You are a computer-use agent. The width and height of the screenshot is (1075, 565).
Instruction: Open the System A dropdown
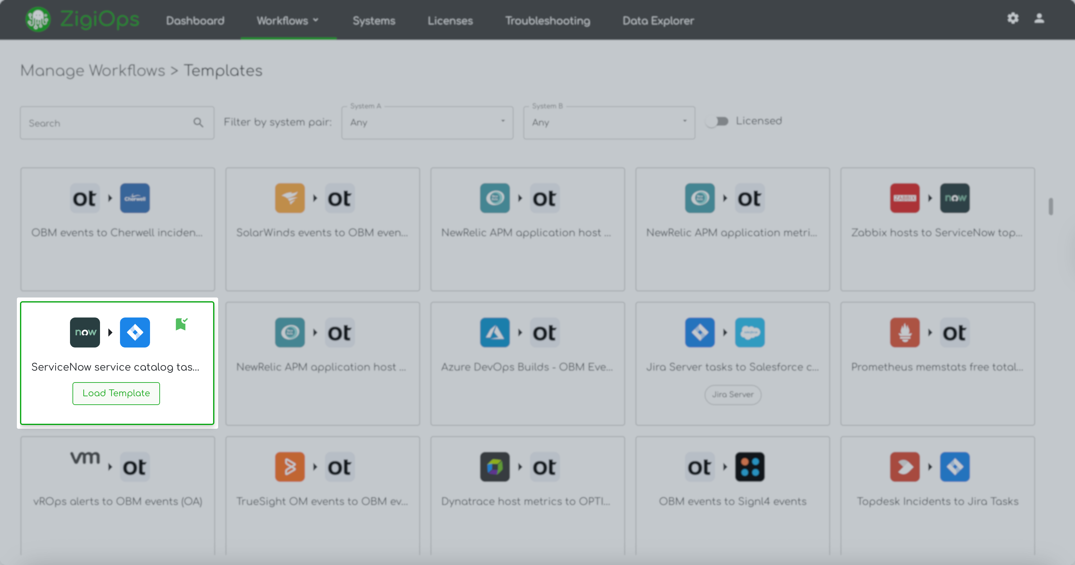pyautogui.click(x=427, y=123)
